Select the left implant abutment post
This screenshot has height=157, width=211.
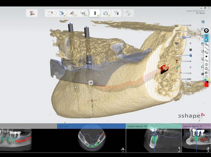(71, 28)
